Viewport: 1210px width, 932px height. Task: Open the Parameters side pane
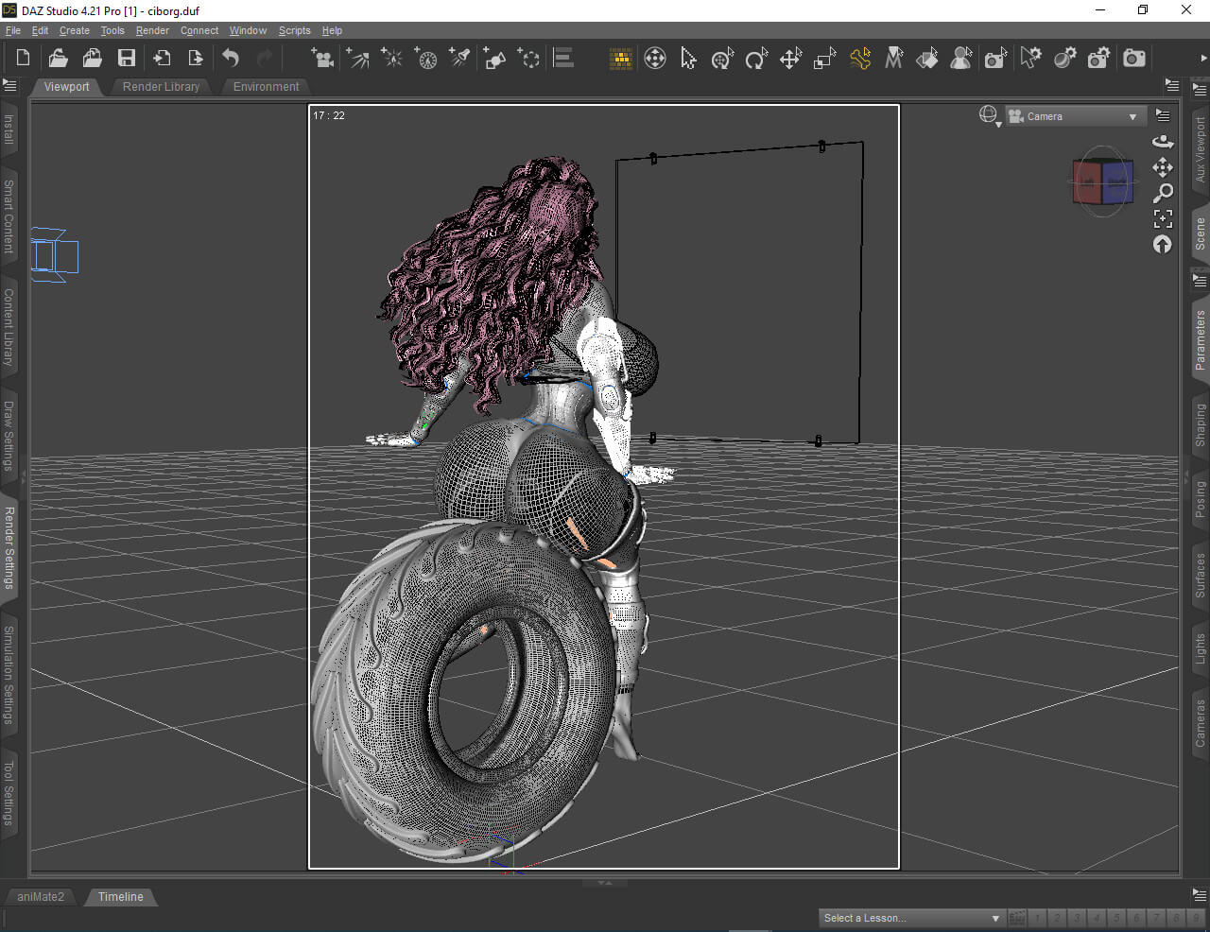coord(1201,339)
